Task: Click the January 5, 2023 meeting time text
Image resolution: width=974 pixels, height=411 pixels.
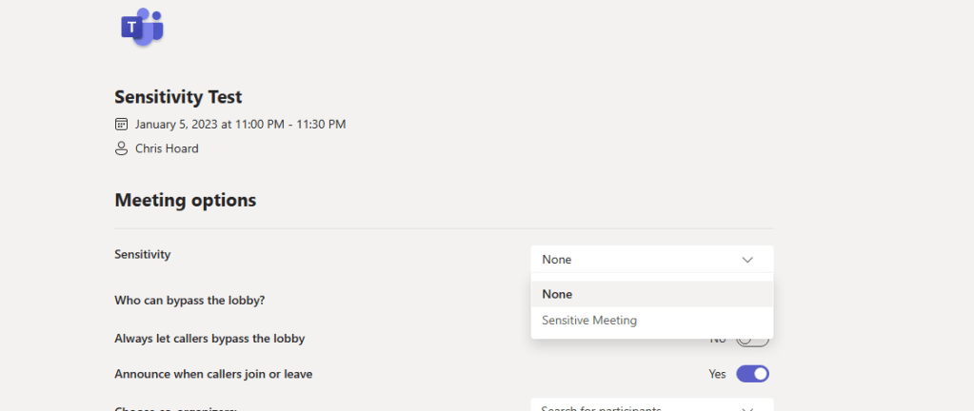Action: point(240,124)
